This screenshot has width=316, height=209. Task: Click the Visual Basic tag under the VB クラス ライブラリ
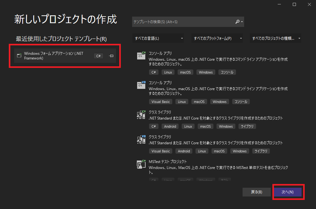161,151
